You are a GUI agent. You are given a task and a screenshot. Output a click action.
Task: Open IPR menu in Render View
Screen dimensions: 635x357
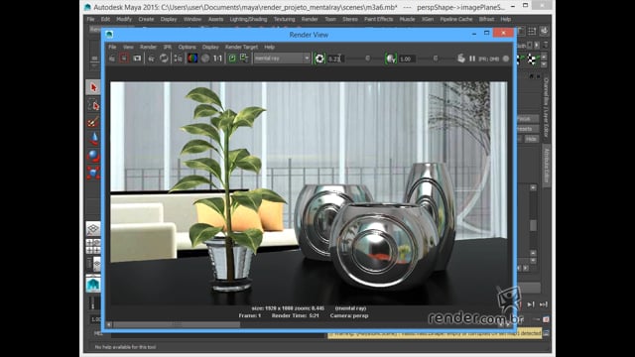(x=168, y=47)
